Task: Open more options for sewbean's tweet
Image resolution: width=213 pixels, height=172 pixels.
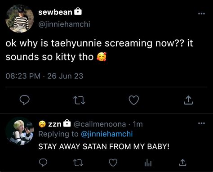Action: 201,14
